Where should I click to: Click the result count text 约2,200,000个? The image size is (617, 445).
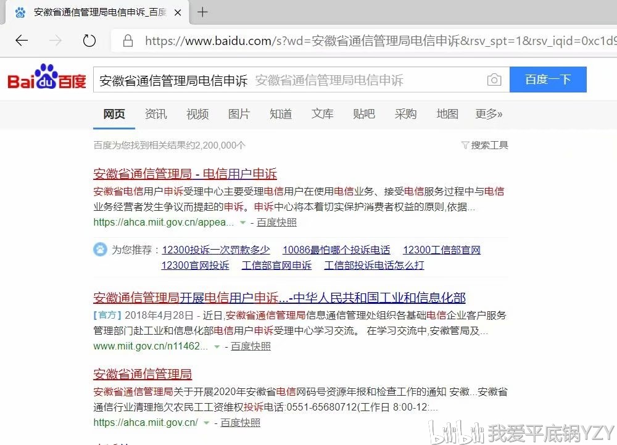215,145
